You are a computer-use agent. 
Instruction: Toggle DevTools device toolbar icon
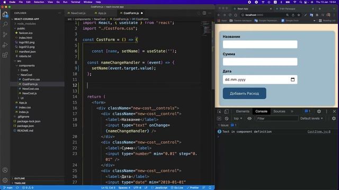click(x=226, y=111)
